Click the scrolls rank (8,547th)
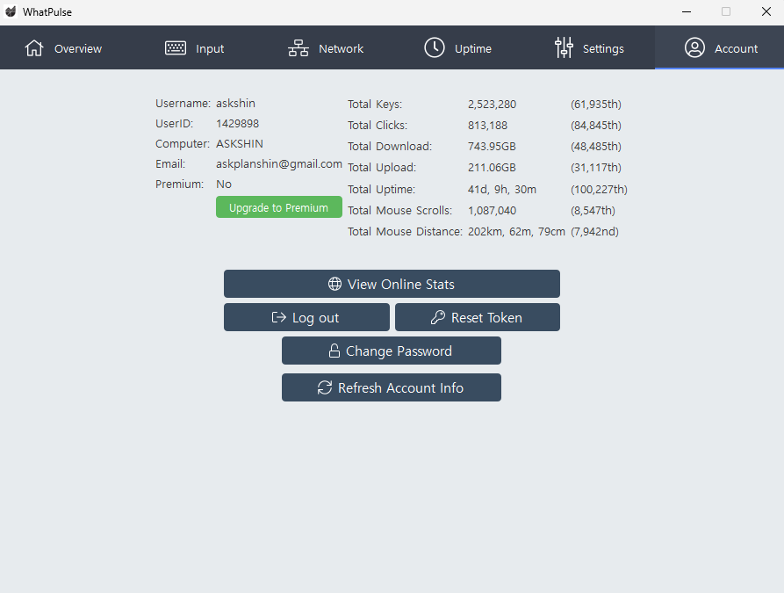 click(x=593, y=210)
